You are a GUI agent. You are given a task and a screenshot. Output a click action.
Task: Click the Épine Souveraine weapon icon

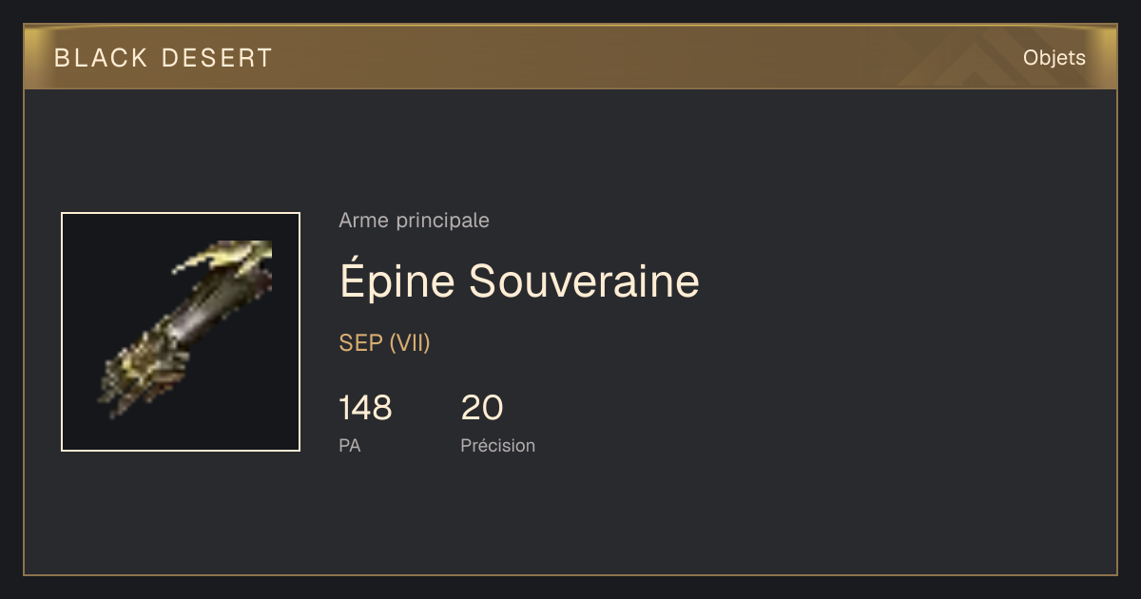181,332
